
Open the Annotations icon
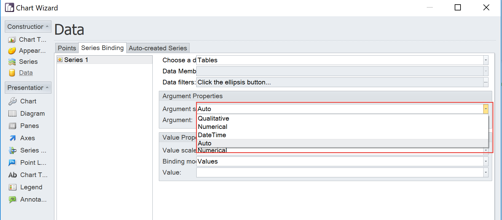[13, 199]
